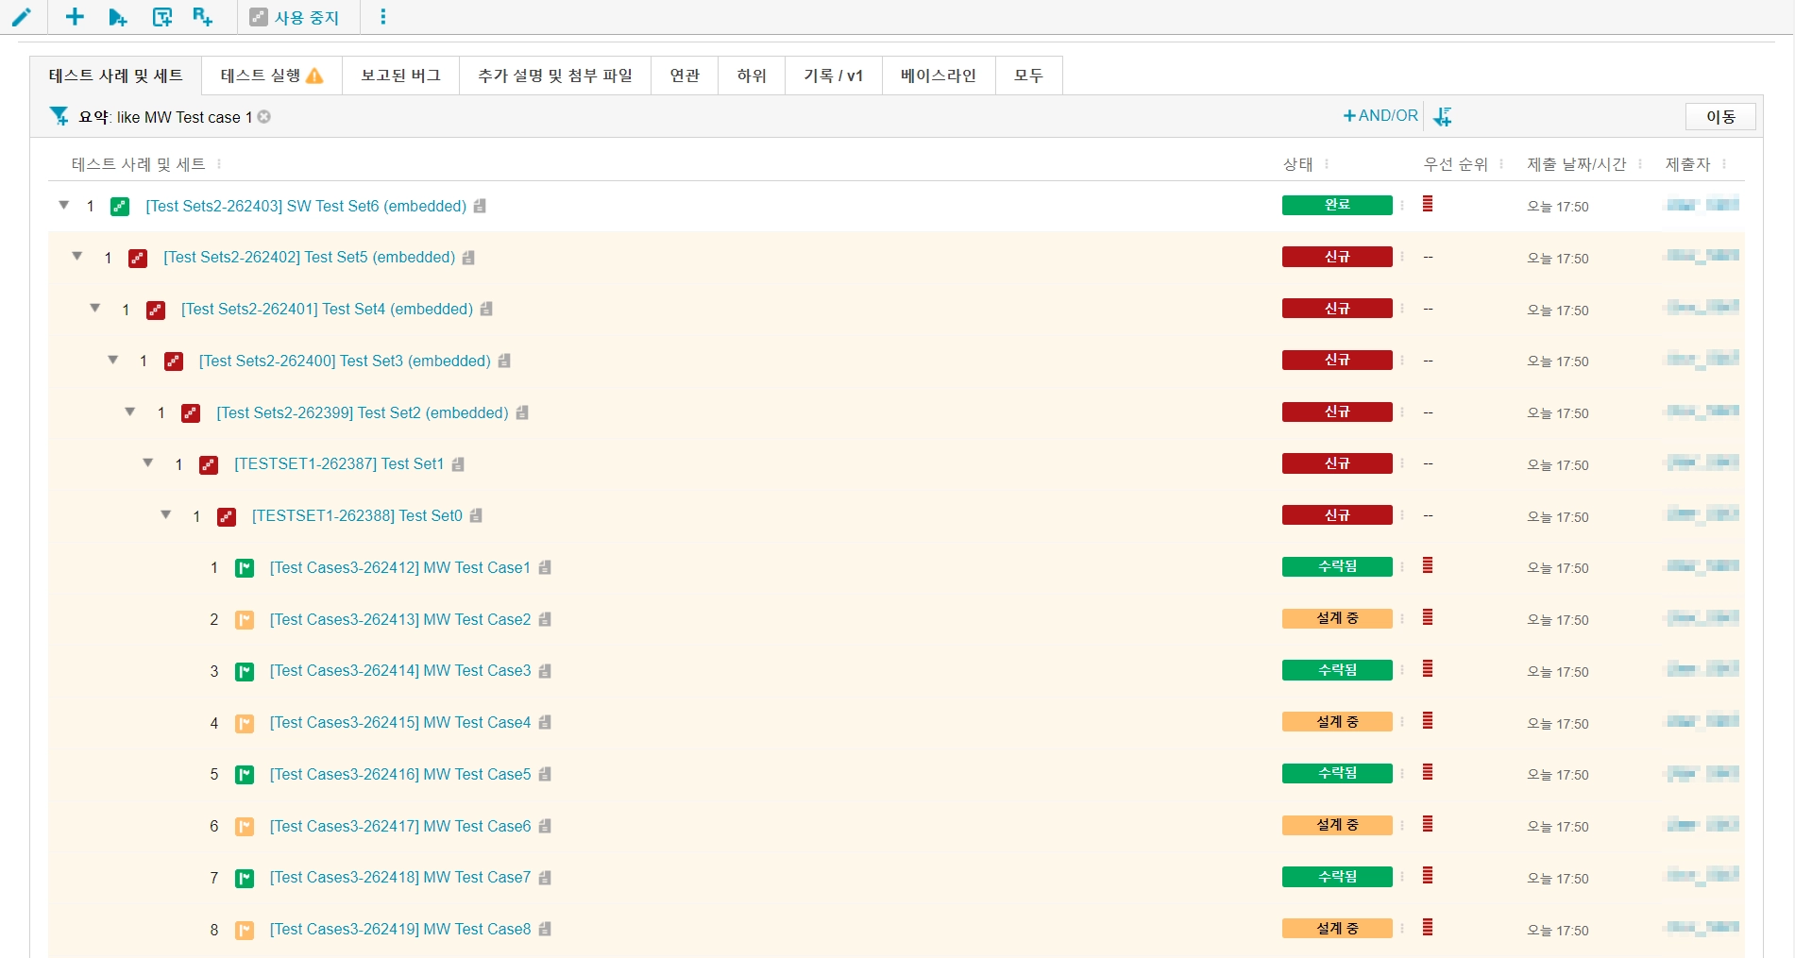Viewport: 1795px width, 958px height.
Task: Switch to the 베이스라인 tab
Action: 939,76
